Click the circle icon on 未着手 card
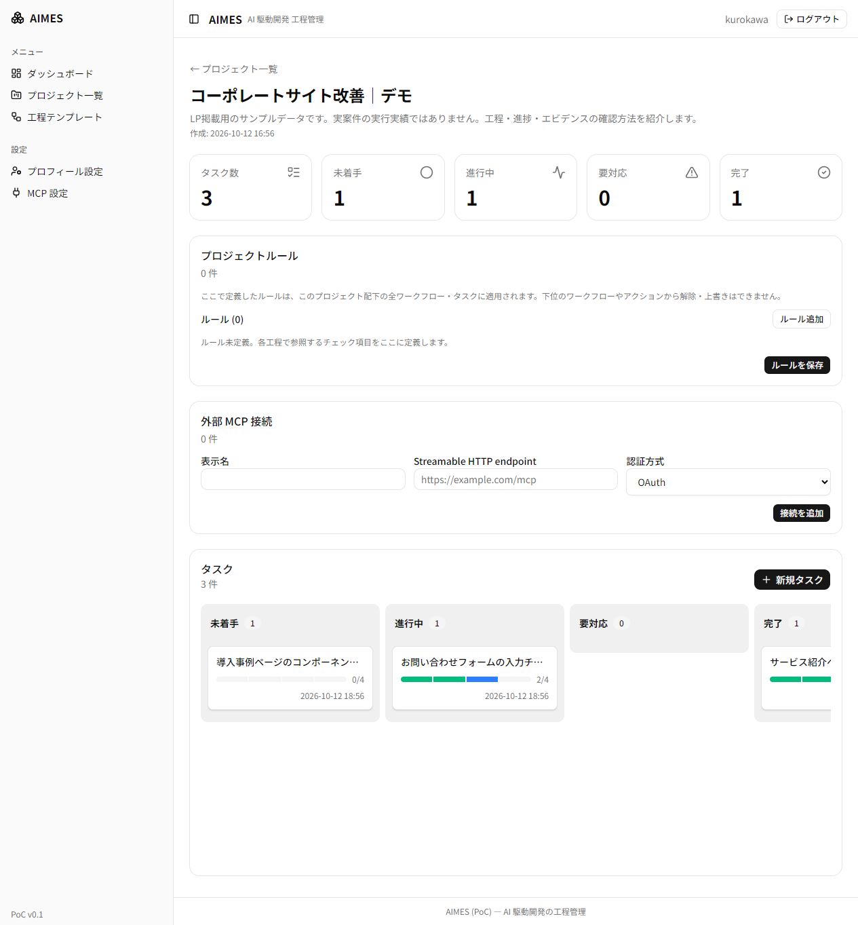 [427, 172]
